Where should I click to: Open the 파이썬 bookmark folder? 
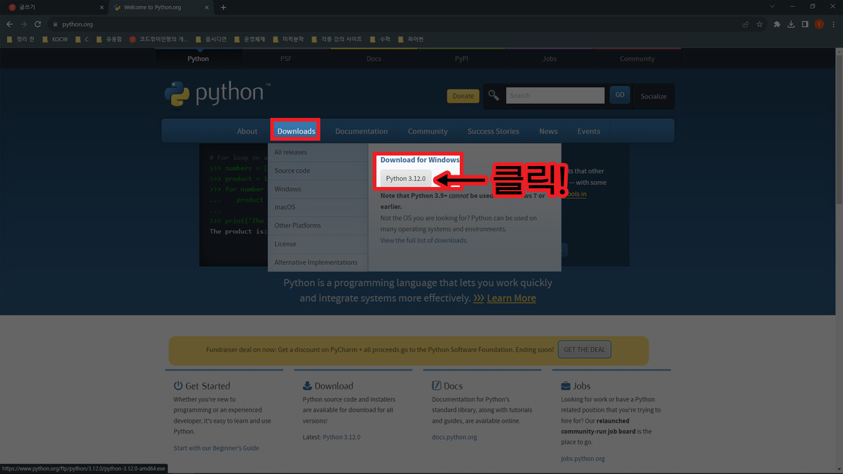411,39
